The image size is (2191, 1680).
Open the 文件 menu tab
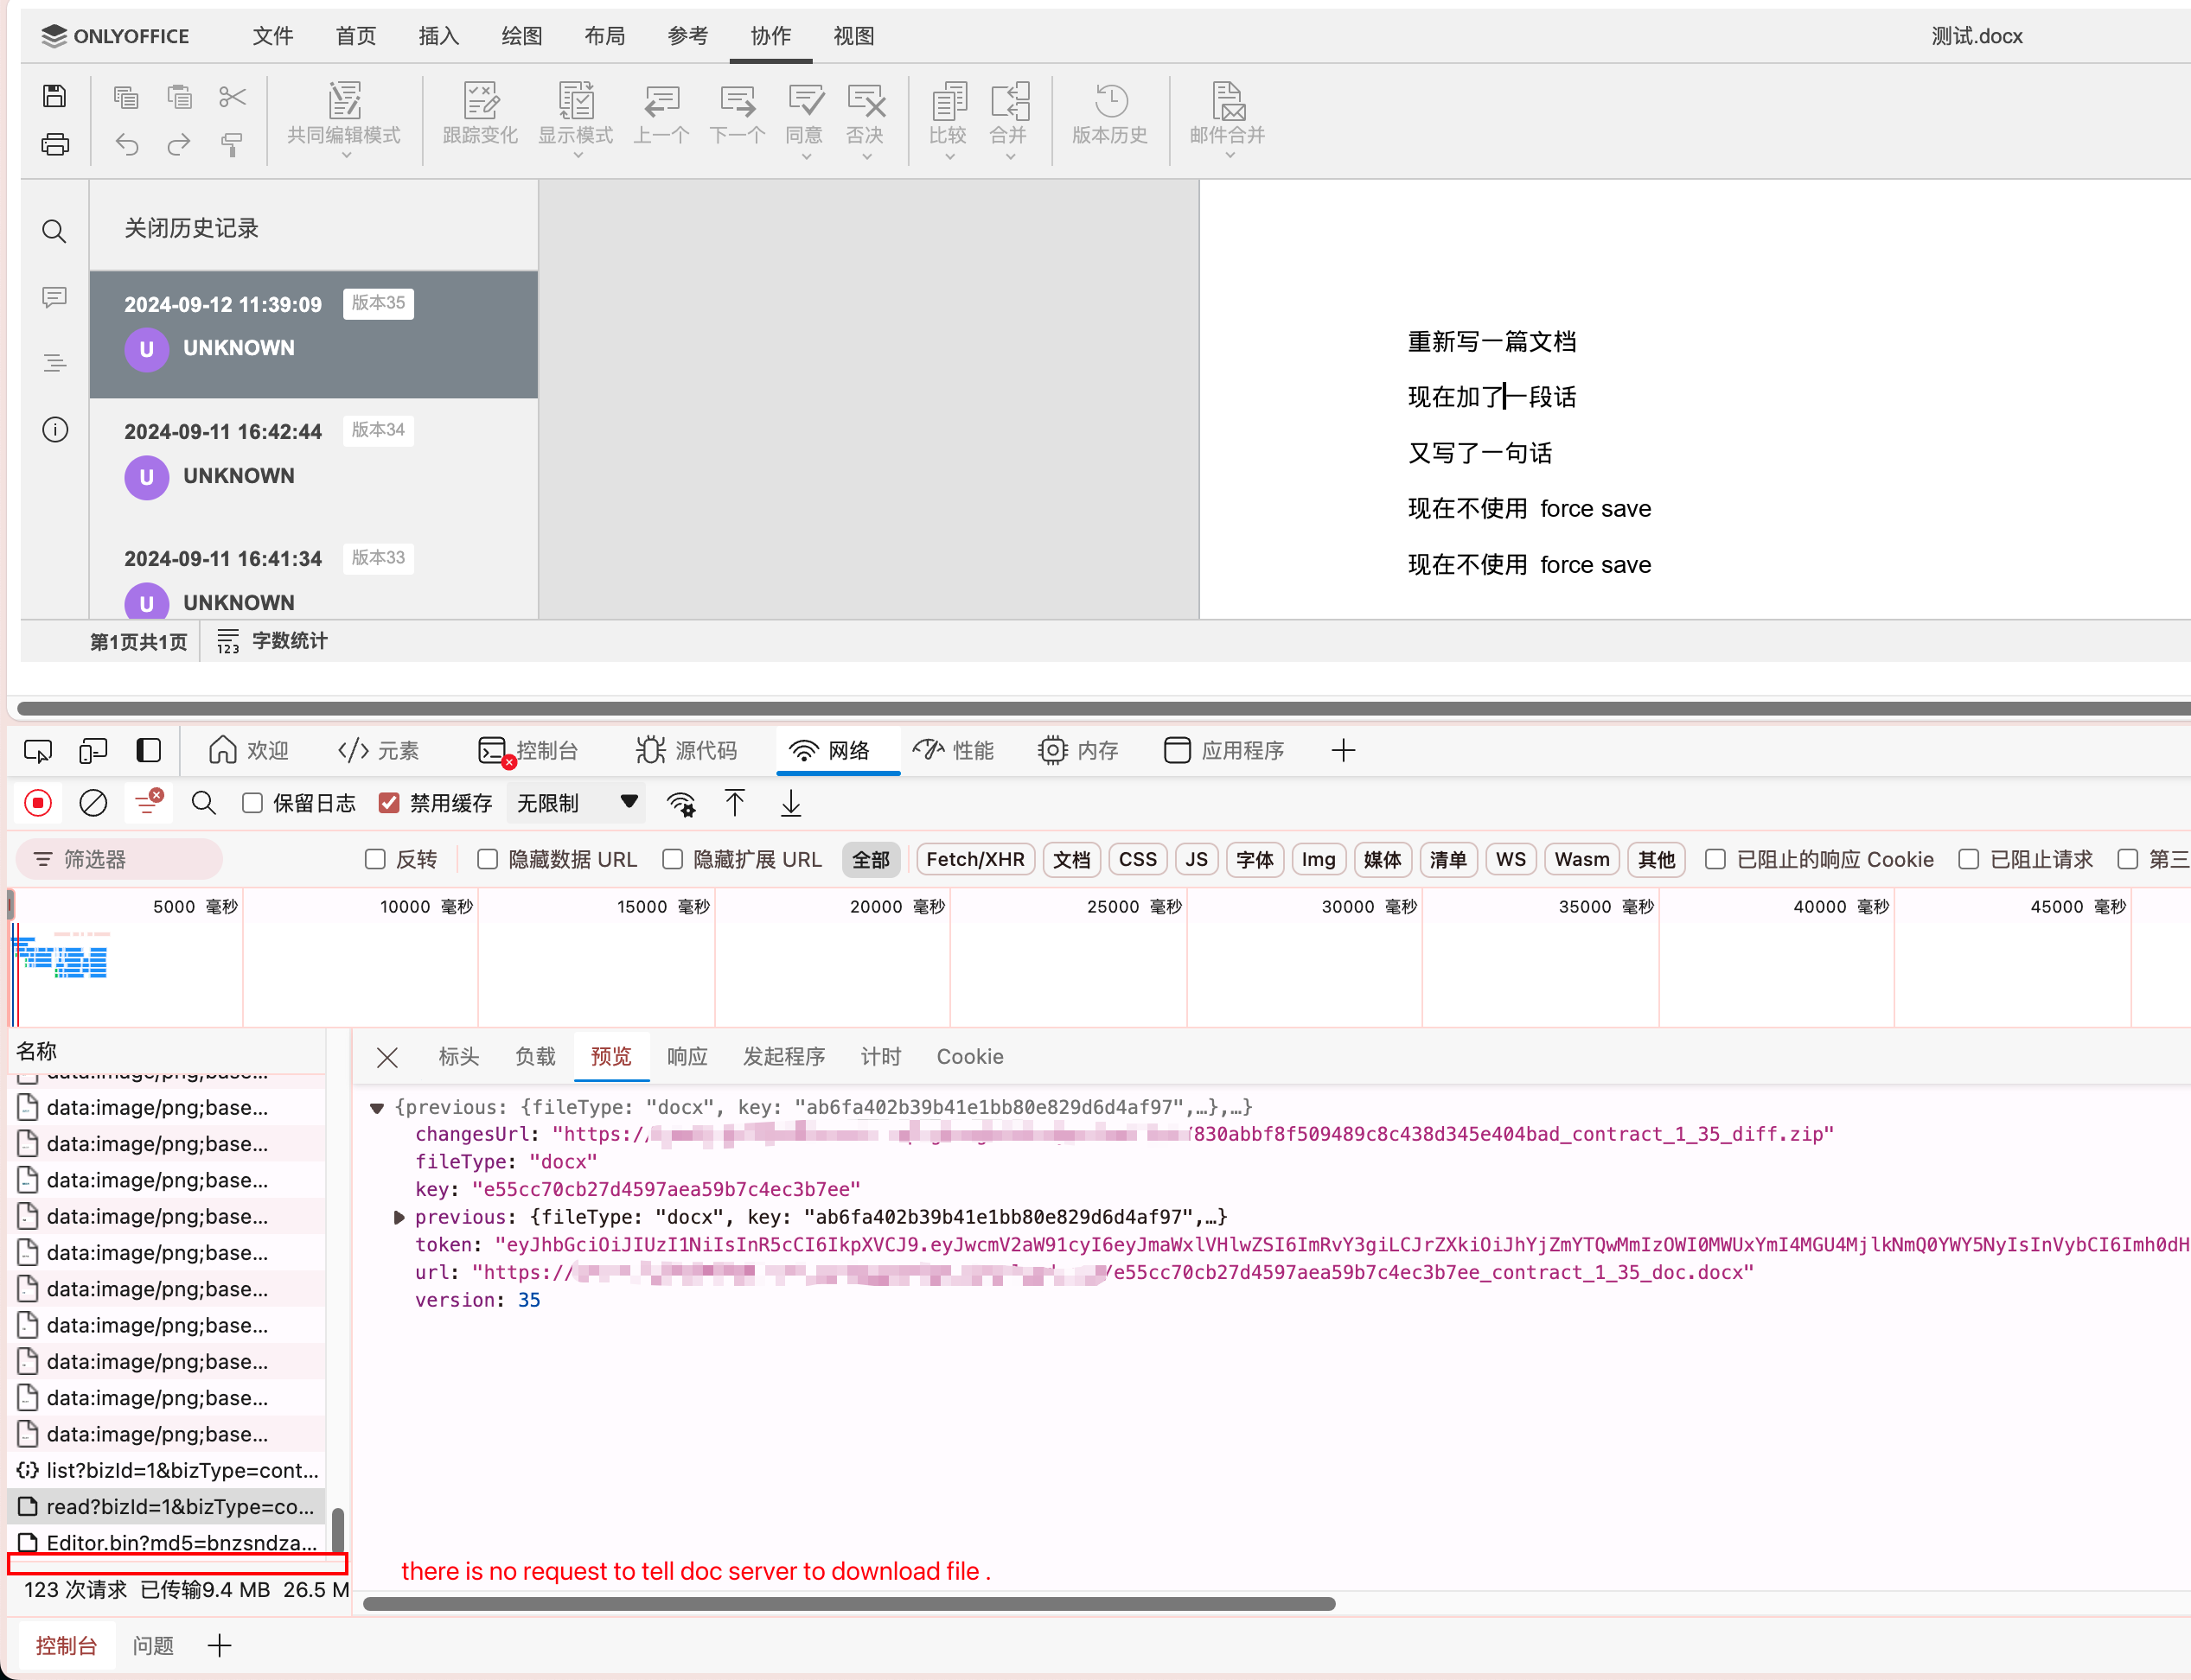pyautogui.click(x=273, y=36)
